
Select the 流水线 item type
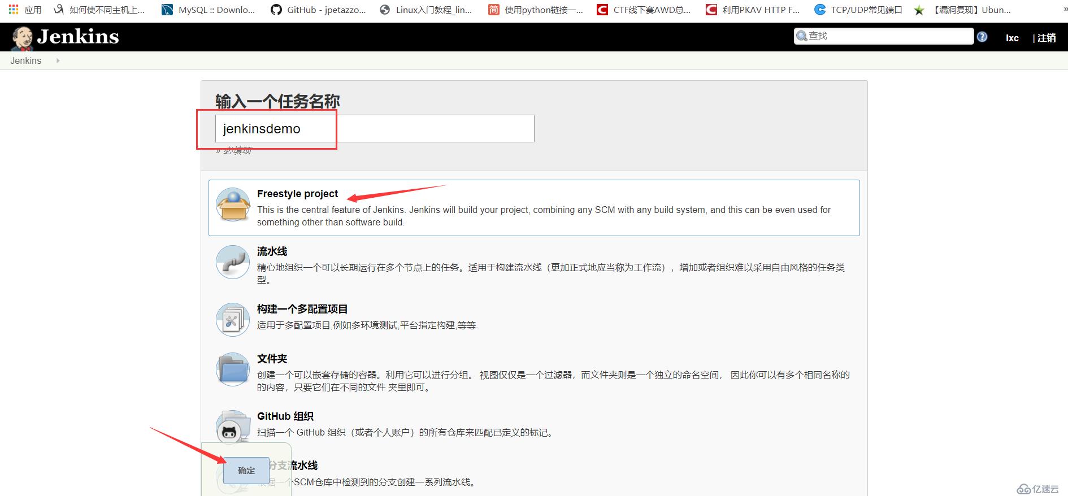pyautogui.click(x=534, y=265)
